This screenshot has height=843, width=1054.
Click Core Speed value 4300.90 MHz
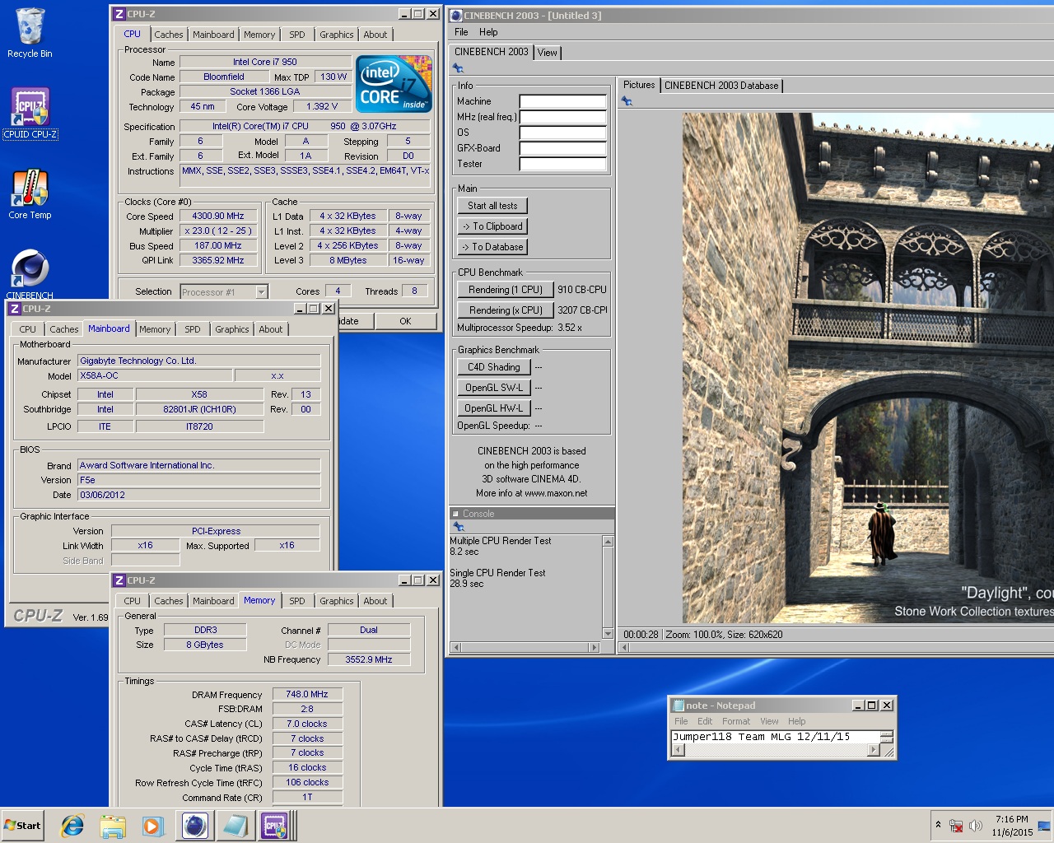point(218,217)
